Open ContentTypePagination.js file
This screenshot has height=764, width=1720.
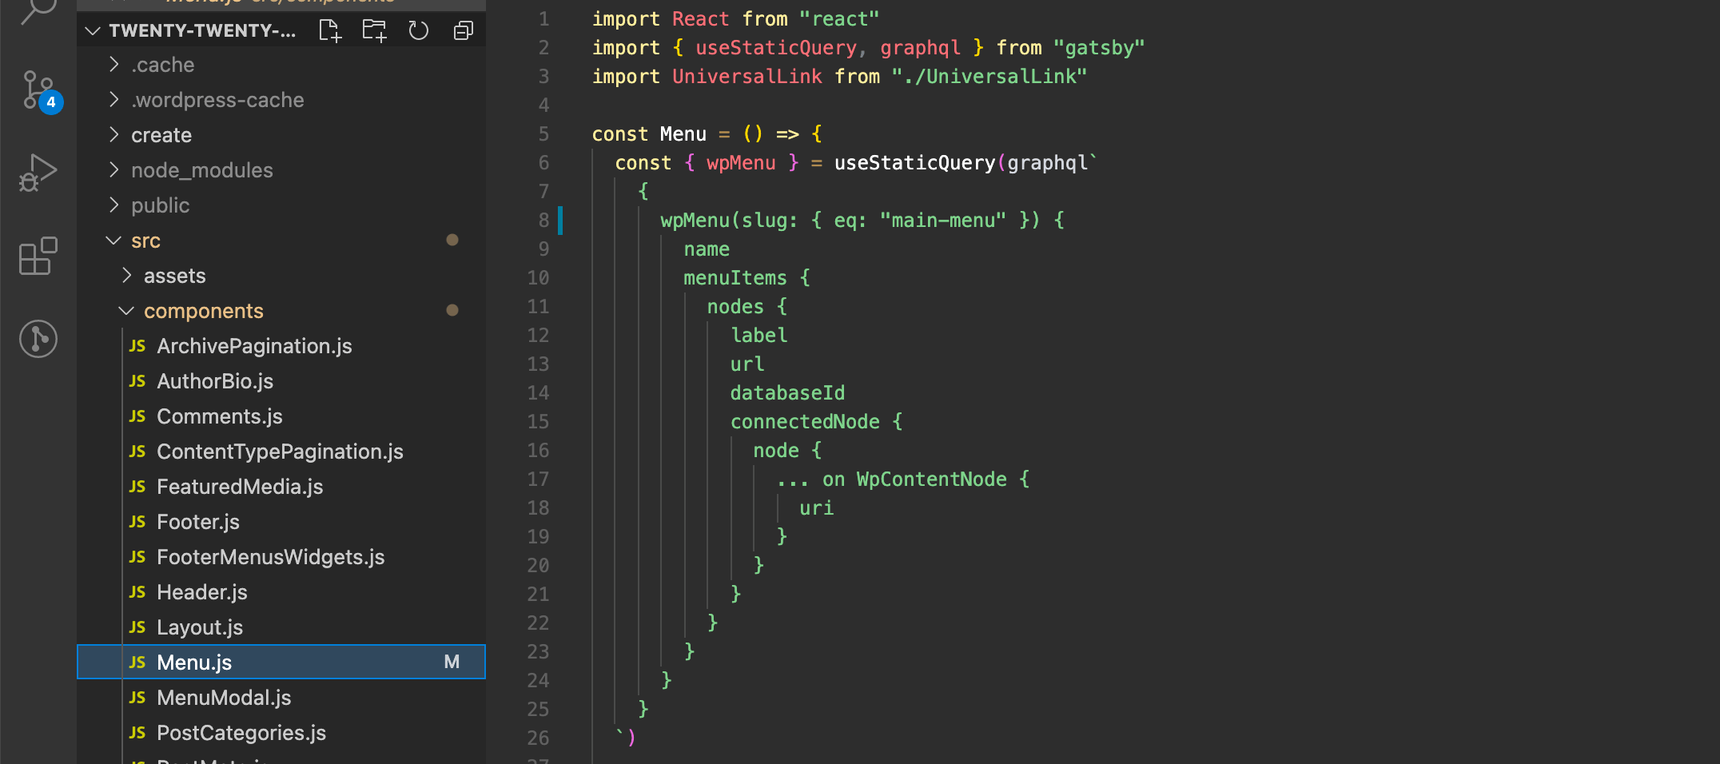pos(280,452)
